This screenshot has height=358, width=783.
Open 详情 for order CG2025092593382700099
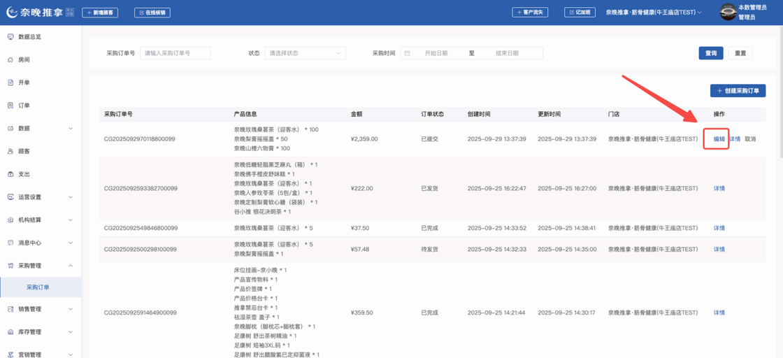719,189
